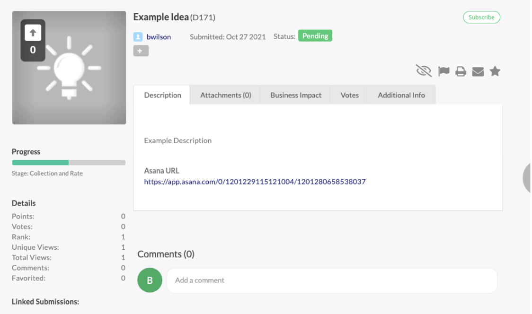
Task: Click the Example Idea title
Action: pos(160,17)
